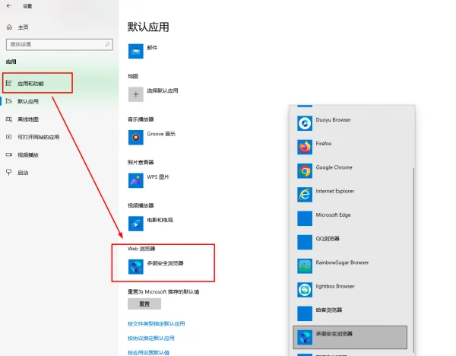
Task: Select highlighted 多御安全浏览器 in the popup list
Action: tap(350, 338)
